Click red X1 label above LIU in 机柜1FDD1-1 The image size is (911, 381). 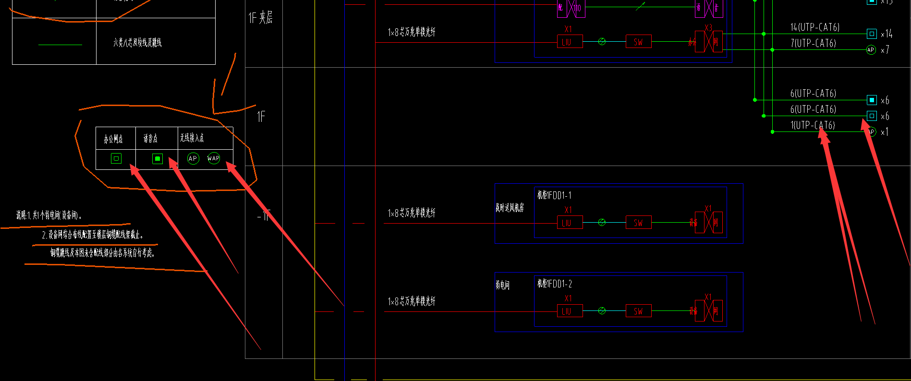pos(569,210)
